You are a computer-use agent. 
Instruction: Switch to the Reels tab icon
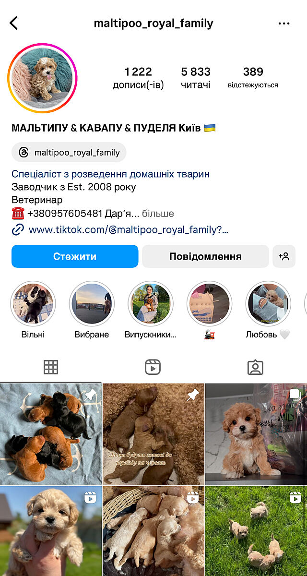pos(153,368)
